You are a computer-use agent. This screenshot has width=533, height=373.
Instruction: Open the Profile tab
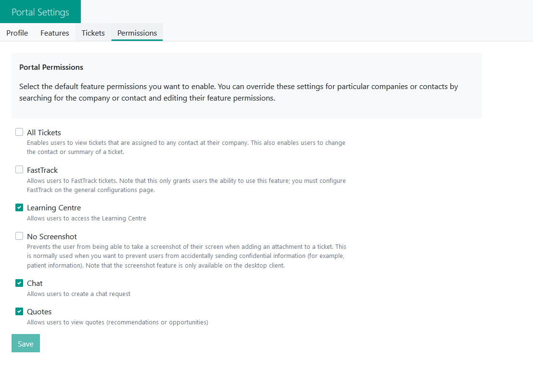pyautogui.click(x=17, y=33)
